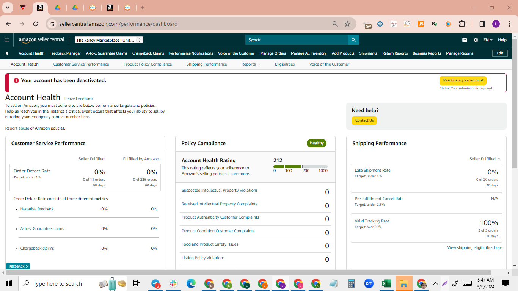Open the Late Shipment Rate link

(x=372, y=171)
